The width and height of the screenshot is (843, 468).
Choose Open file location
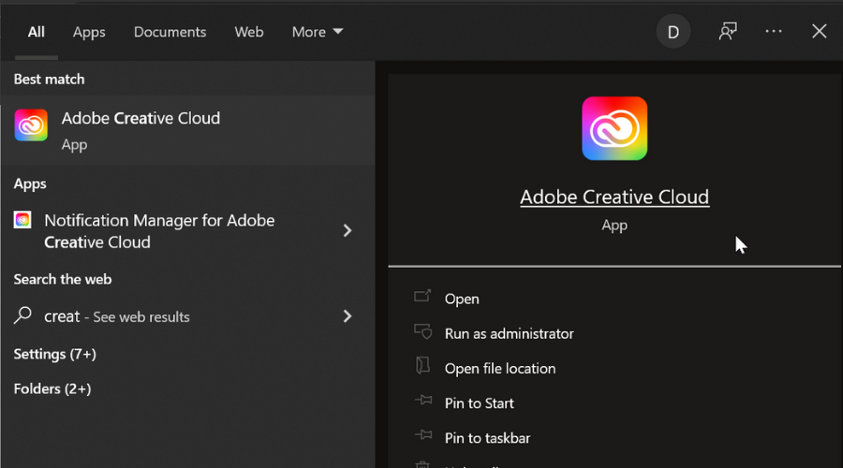coord(500,369)
